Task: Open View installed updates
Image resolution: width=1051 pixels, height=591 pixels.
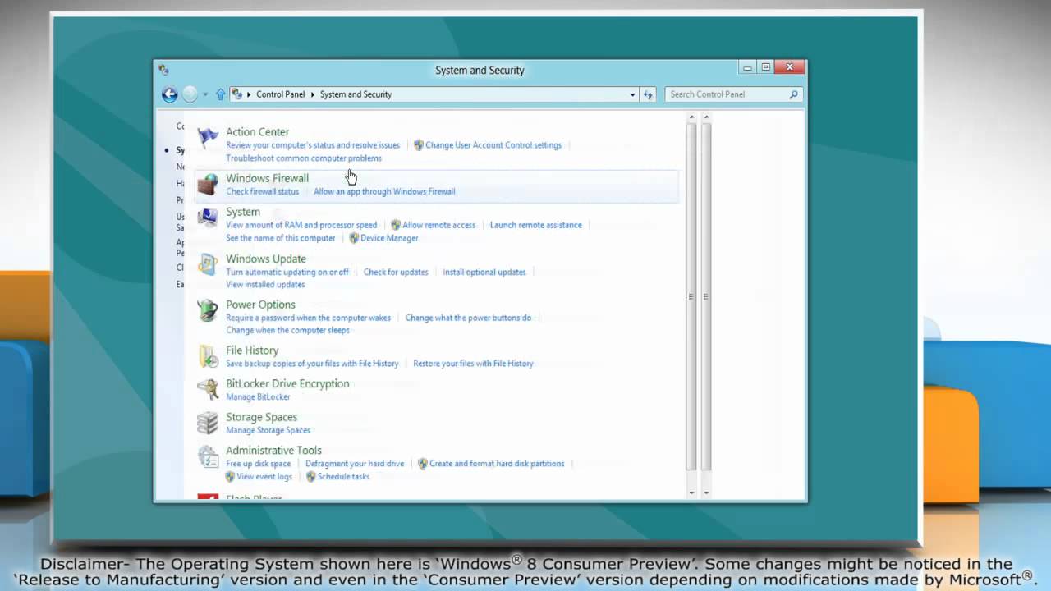Action: point(265,285)
